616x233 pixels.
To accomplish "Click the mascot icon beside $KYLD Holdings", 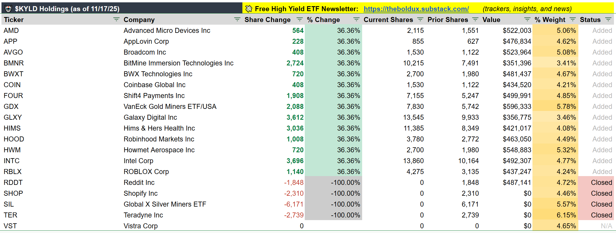I will click(9, 9).
